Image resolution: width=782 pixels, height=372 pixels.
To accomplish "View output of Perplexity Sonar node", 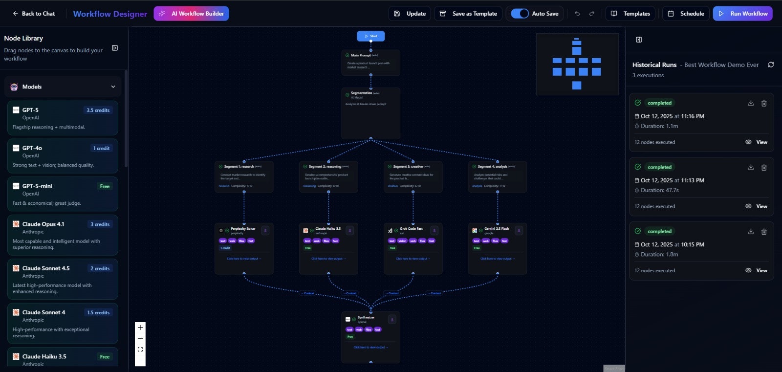I will click(x=244, y=259).
